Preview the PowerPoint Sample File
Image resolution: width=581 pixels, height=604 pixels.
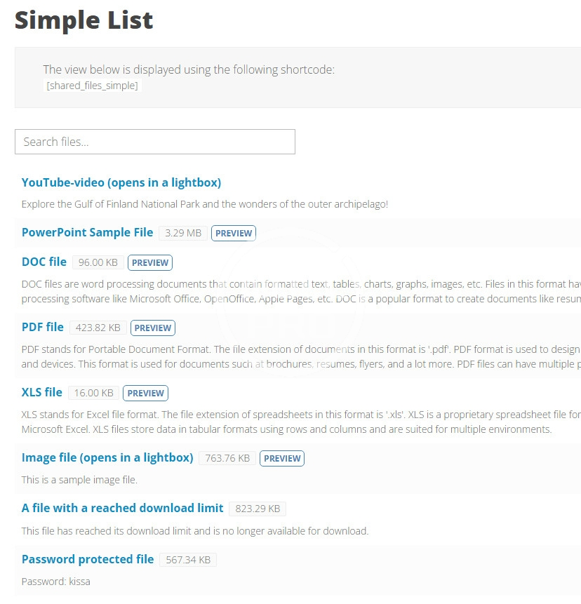point(234,233)
